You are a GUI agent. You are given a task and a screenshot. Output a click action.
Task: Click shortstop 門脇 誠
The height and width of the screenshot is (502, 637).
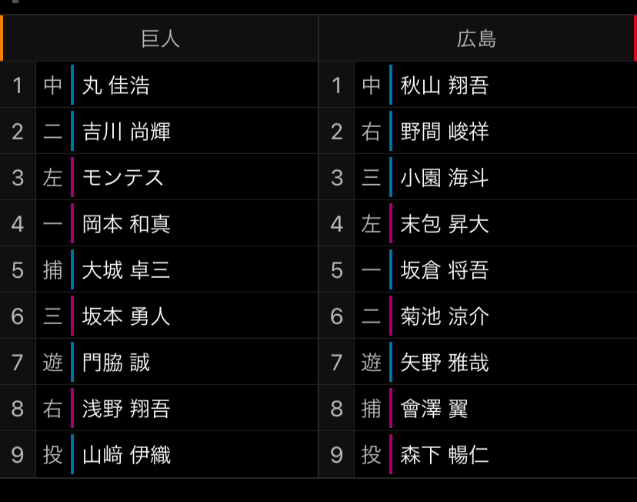coord(116,363)
